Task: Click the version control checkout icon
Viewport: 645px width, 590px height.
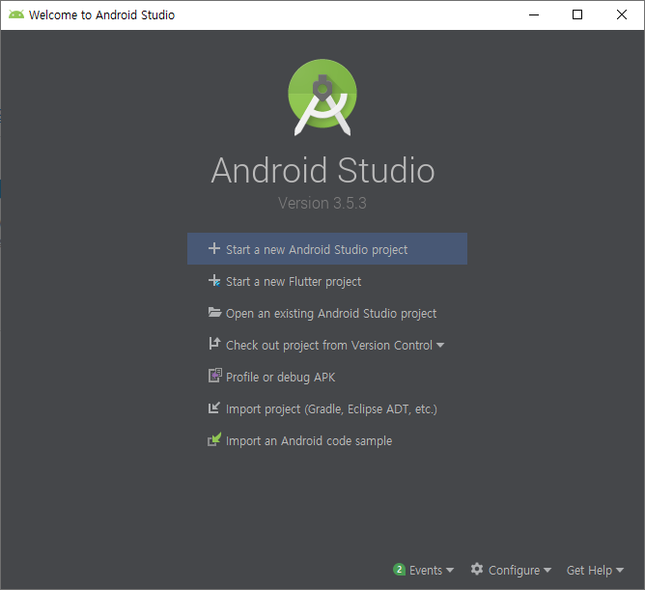Action: pyautogui.click(x=214, y=344)
